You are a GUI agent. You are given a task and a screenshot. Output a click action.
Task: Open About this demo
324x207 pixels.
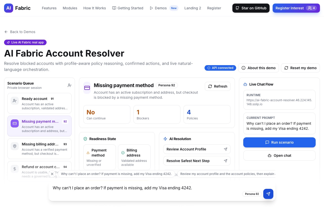click(x=258, y=68)
